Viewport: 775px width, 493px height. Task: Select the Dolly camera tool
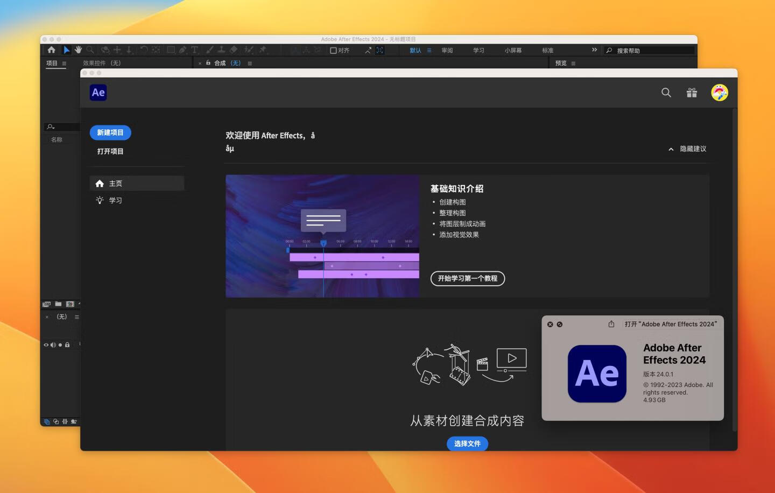(x=129, y=50)
